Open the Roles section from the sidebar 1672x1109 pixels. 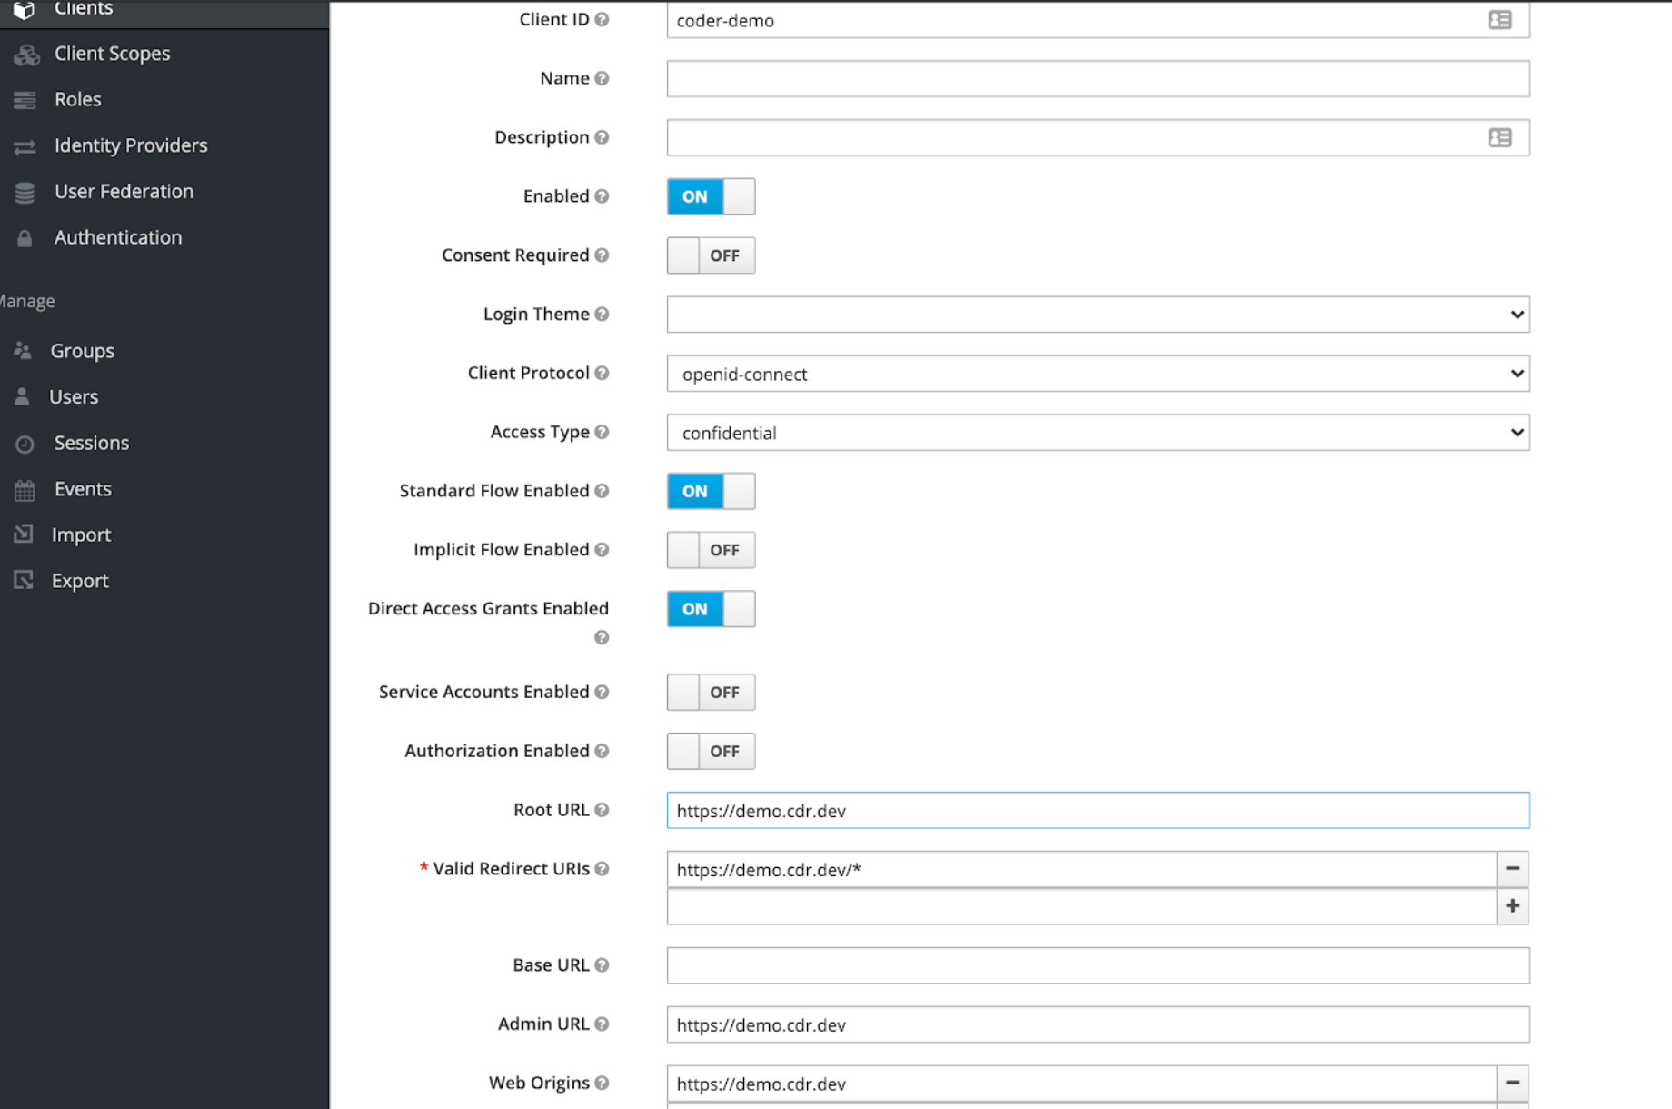tap(76, 99)
